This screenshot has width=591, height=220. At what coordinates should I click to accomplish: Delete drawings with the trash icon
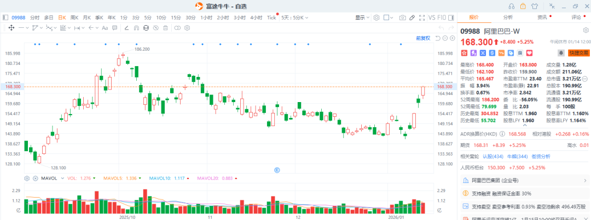click(x=165, y=27)
